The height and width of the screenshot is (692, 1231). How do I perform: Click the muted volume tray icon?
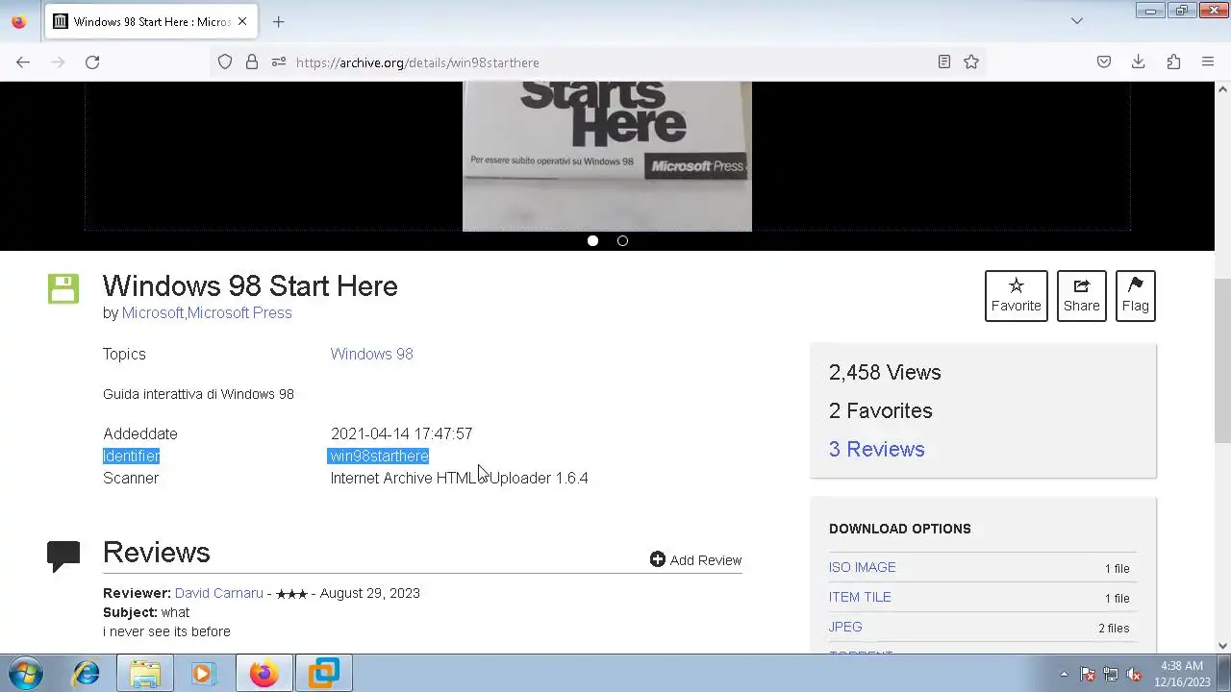(1134, 674)
